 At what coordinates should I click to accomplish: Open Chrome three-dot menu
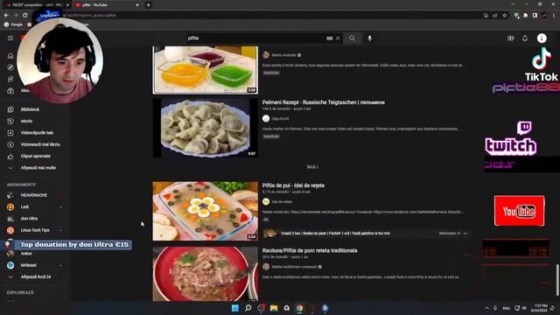(554, 16)
